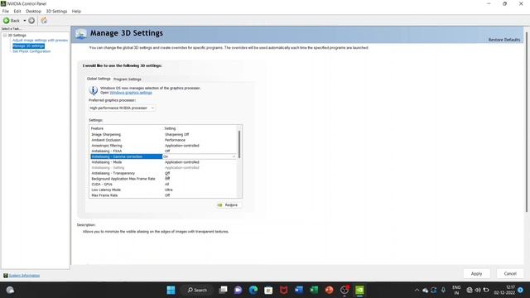Select the CUDA - GPUs row
Image resolution: width=530 pixels, height=298 pixels.
(x=164, y=184)
